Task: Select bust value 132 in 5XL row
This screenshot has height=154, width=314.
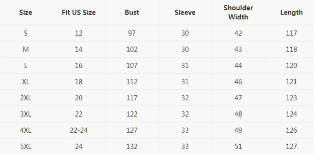Action: click(x=132, y=146)
